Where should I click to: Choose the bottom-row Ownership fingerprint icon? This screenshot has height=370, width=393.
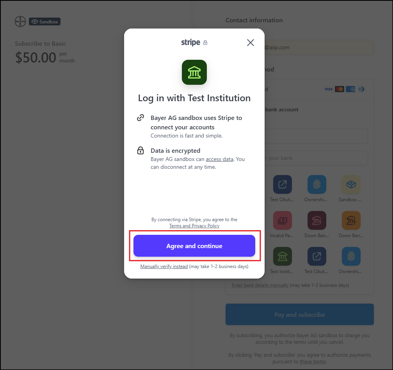pyautogui.click(x=351, y=256)
